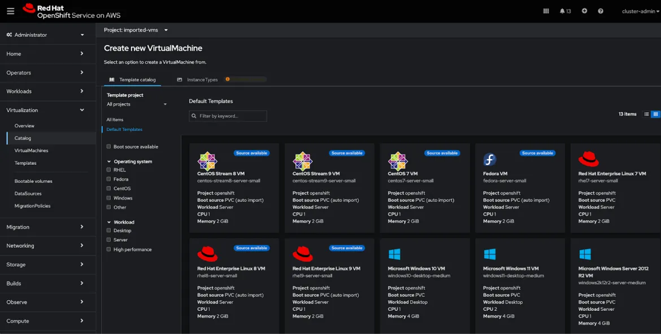Viewport: 661px width, 334px height.
Task: Open Overview under Virtualization
Action: click(x=24, y=126)
